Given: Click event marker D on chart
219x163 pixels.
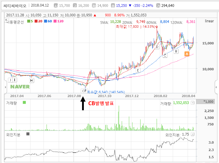Looking at the screenshot, I should (157, 47).
